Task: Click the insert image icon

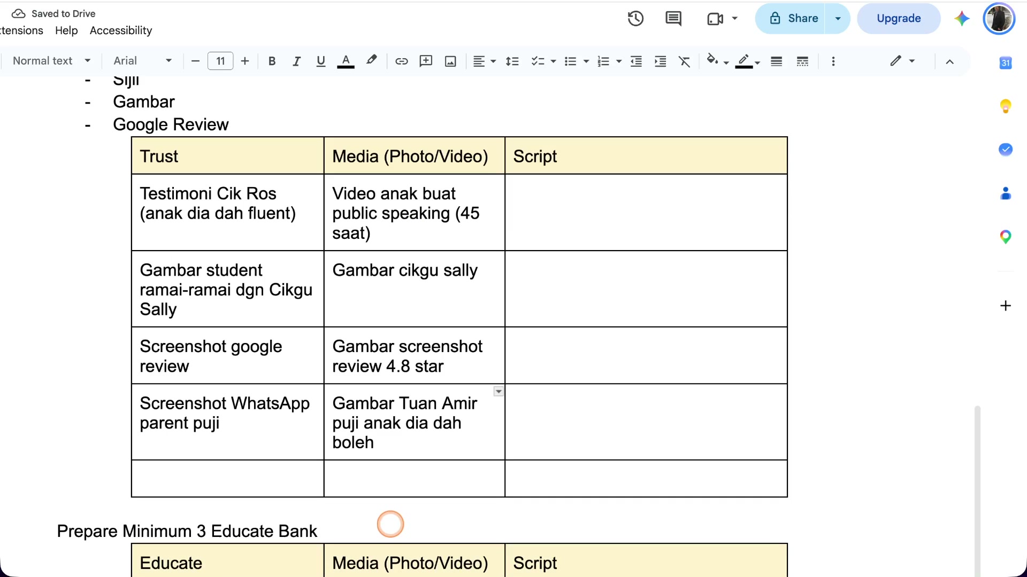Action: click(x=450, y=61)
